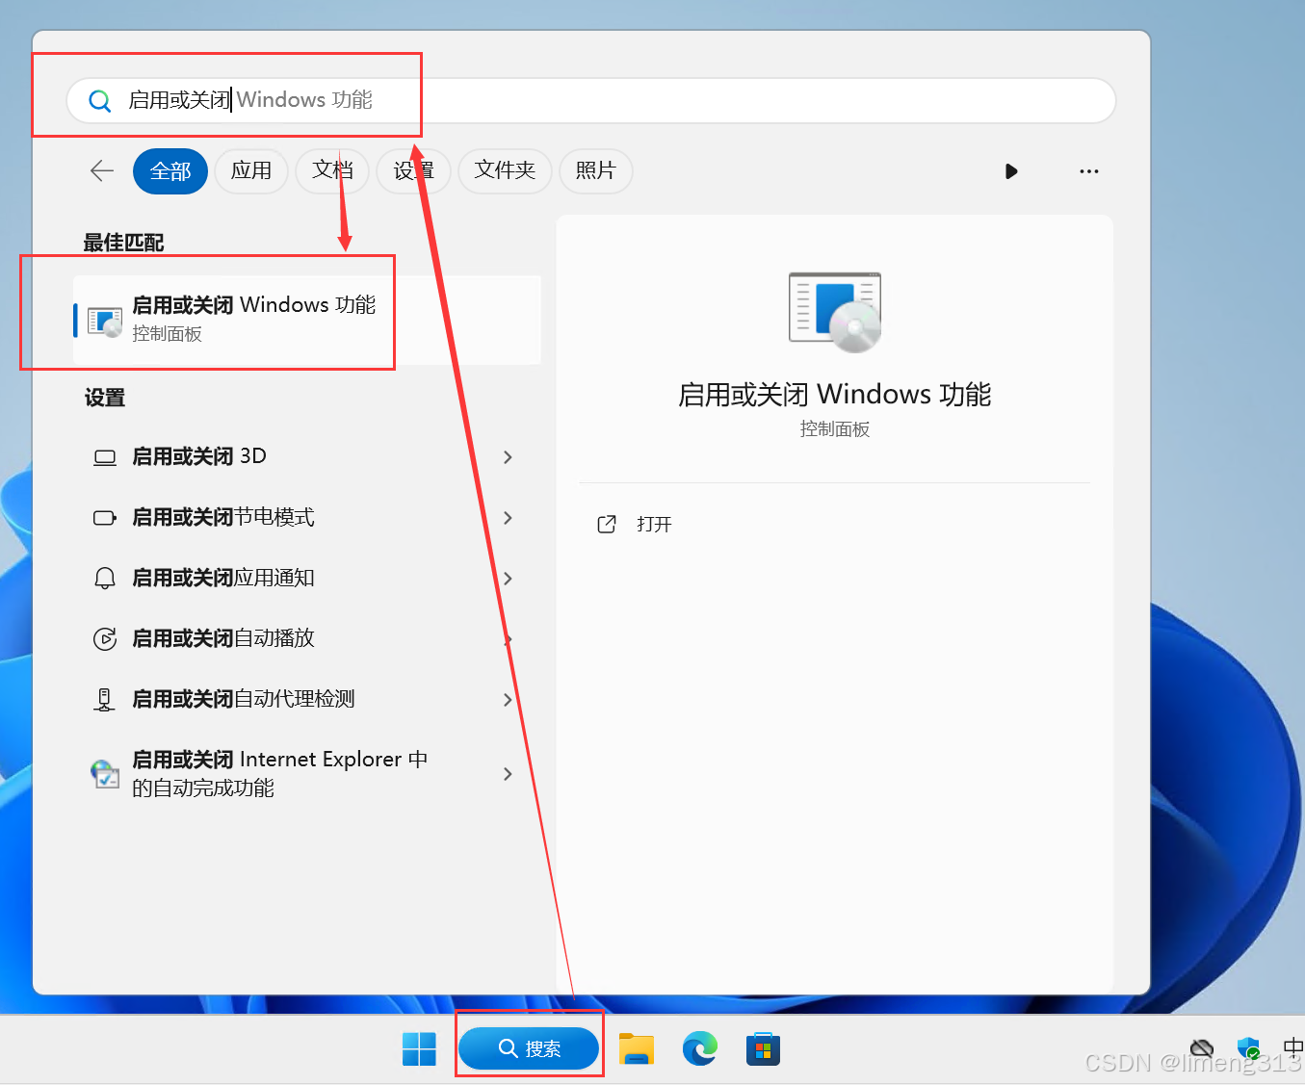Launch Microsoft Edge from the taskbar

[700, 1048]
